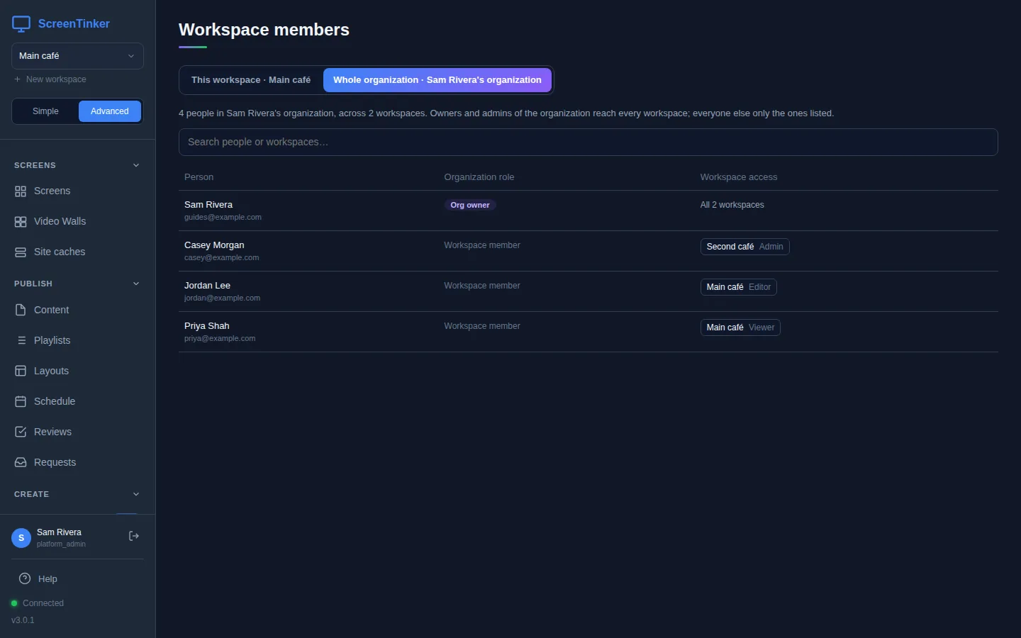Click Priya Shah's Main café Viewer chip

coord(740,328)
